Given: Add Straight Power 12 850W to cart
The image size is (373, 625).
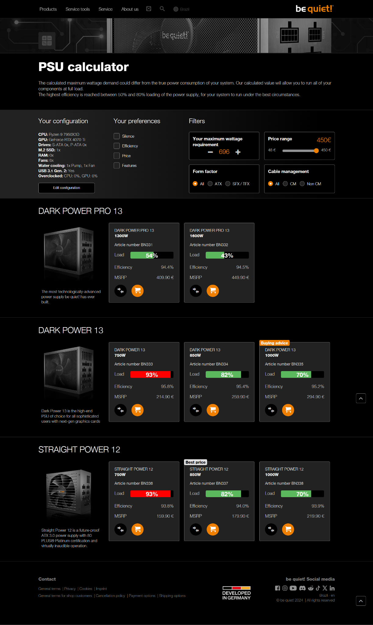Looking at the screenshot, I should pyautogui.click(x=213, y=529).
